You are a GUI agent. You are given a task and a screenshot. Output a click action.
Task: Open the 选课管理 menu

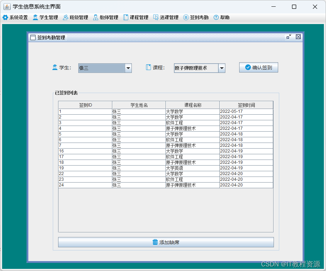pyautogui.click(x=166, y=17)
